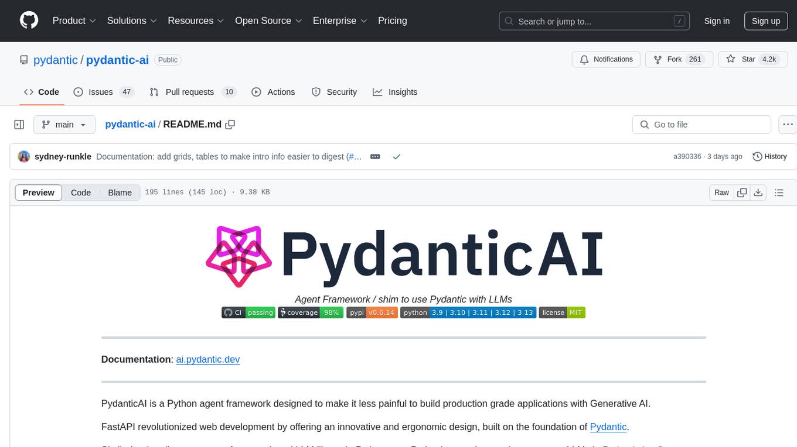This screenshot has height=447, width=797.
Task: Open the Sign in link
Action: [717, 21]
